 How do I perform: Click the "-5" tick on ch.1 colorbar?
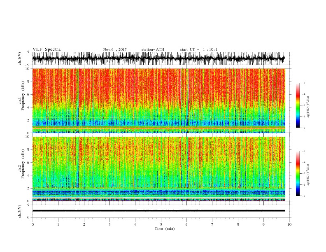[304, 105]
